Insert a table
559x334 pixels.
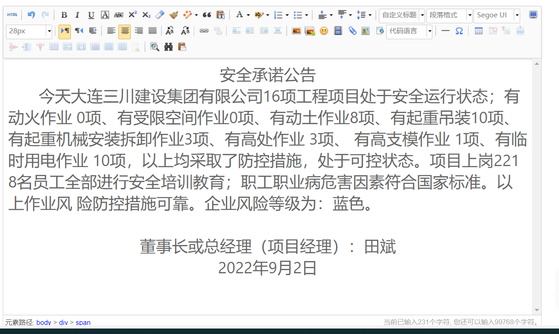(x=479, y=31)
